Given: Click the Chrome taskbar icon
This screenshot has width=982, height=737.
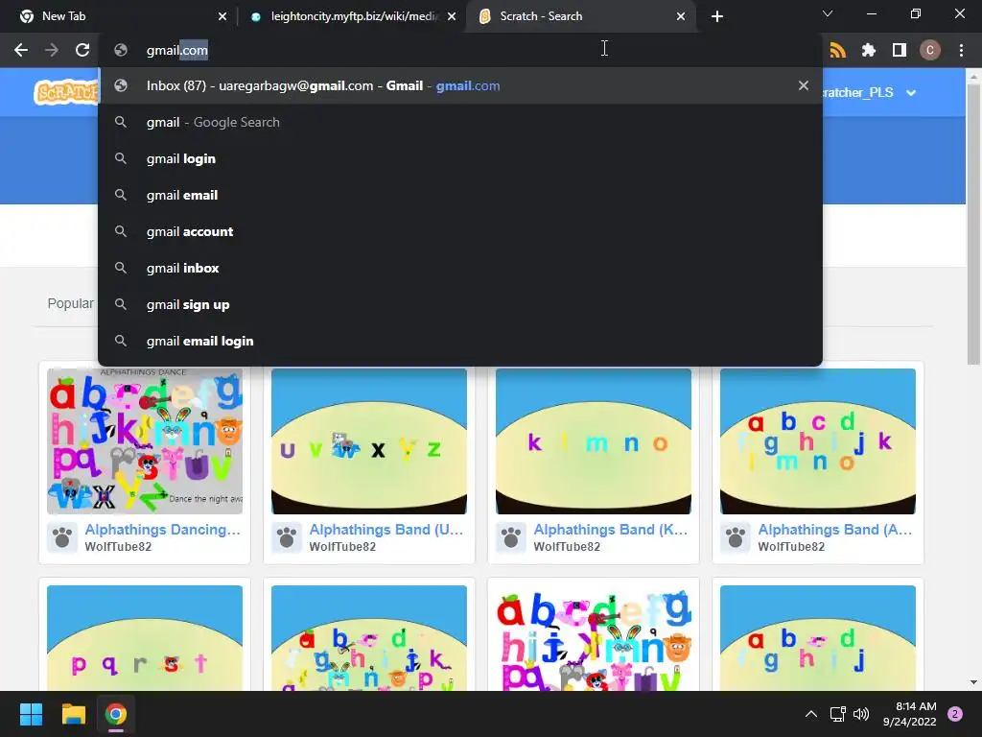Looking at the screenshot, I should click(115, 714).
